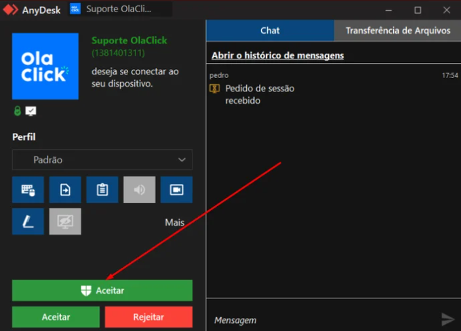Reject the connection with Rejeitar

click(x=148, y=317)
